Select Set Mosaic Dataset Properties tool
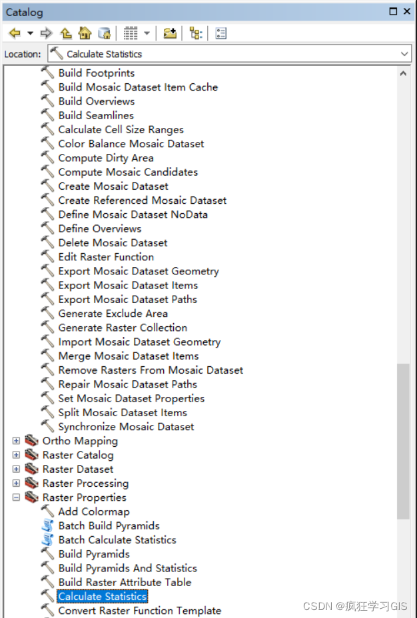This screenshot has height=618, width=417. (132, 398)
